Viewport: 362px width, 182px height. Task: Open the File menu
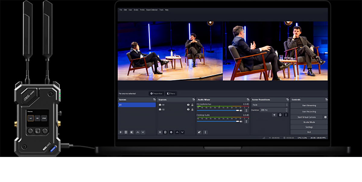[121, 10]
